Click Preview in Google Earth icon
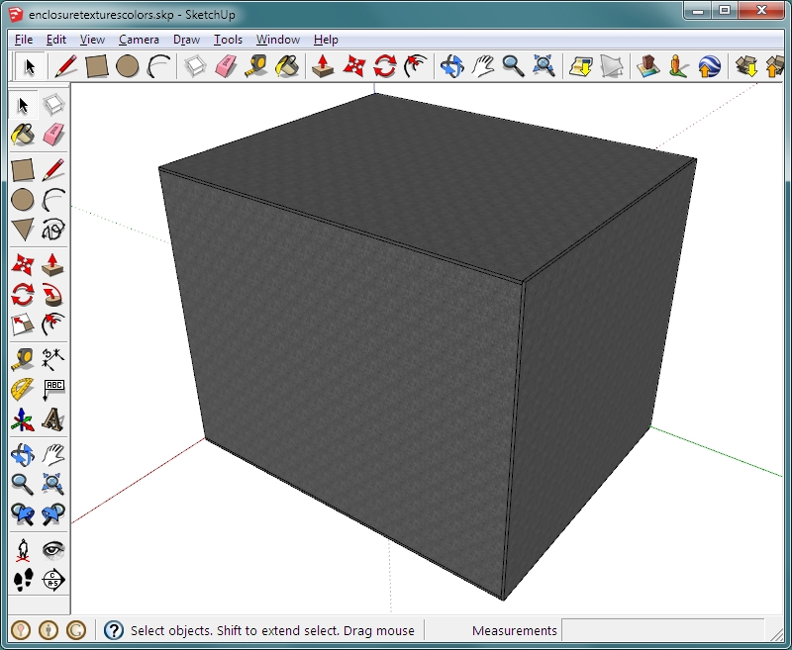Image resolution: width=792 pixels, height=650 pixels. point(709,66)
